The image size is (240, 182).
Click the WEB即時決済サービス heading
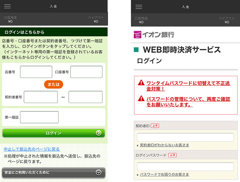[x=182, y=50]
